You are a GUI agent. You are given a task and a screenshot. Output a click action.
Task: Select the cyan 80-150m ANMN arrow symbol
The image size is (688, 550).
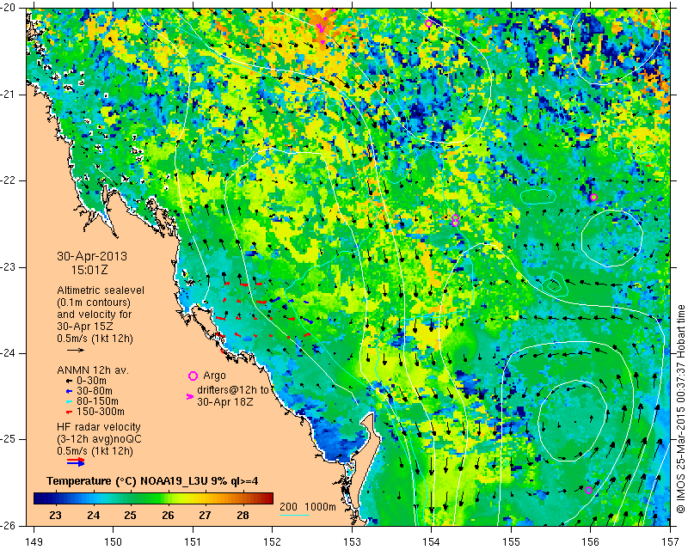(69, 401)
